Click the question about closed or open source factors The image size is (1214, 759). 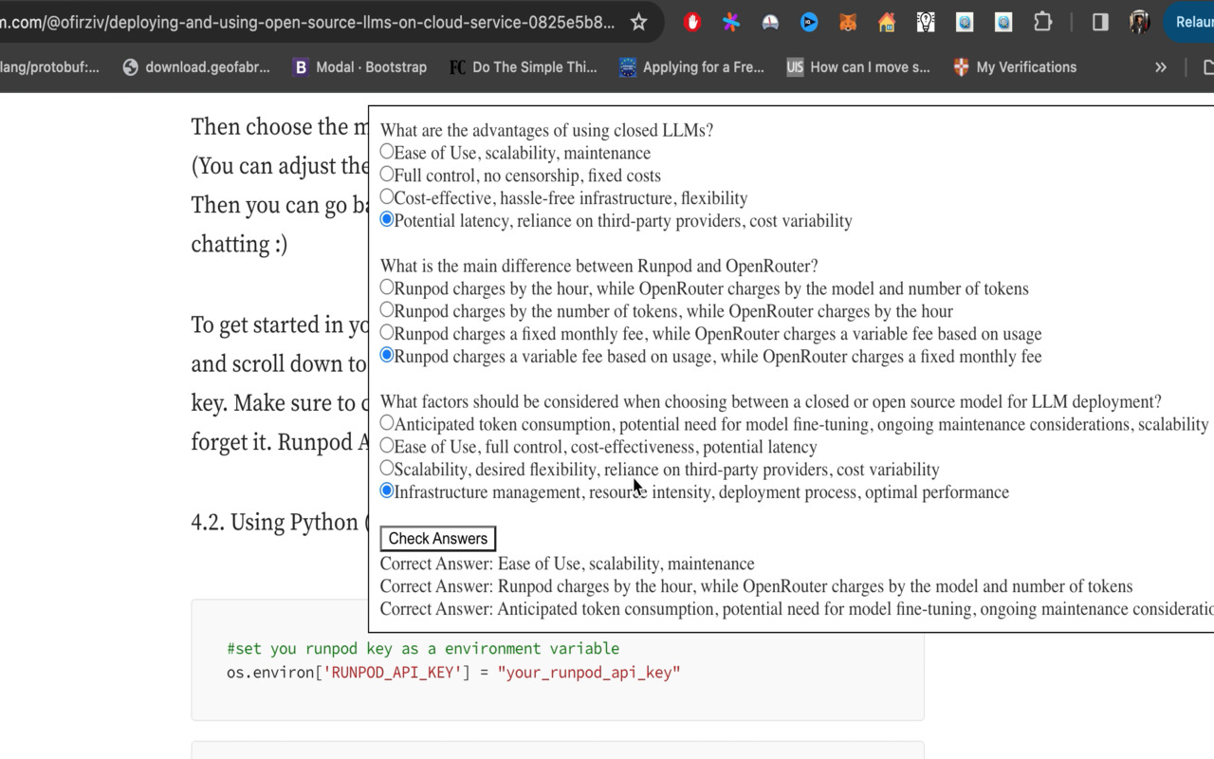click(770, 401)
